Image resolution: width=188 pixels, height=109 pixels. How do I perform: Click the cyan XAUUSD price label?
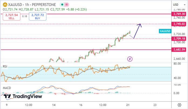click(x=165, y=31)
